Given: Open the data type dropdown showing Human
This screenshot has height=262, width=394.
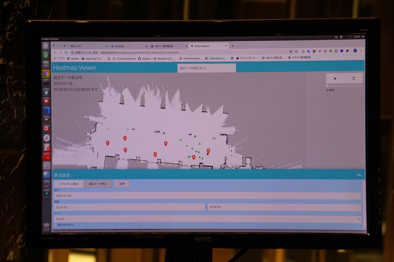Looking at the screenshot, I should pos(207,219).
